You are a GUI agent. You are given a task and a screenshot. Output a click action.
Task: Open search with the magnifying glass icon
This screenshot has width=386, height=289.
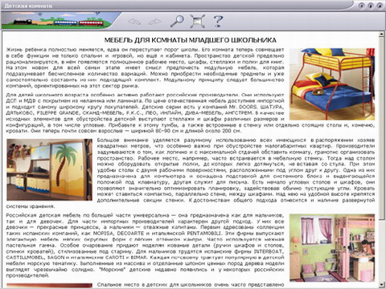point(177,21)
